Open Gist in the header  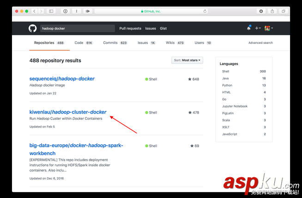(163, 28)
